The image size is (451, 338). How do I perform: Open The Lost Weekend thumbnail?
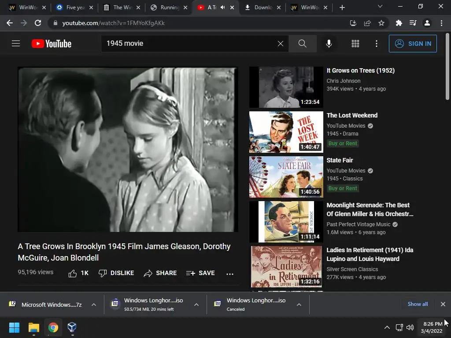point(286,132)
